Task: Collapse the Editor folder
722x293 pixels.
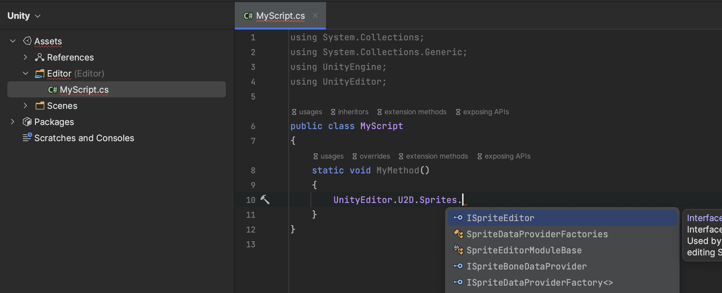Action: click(x=25, y=73)
